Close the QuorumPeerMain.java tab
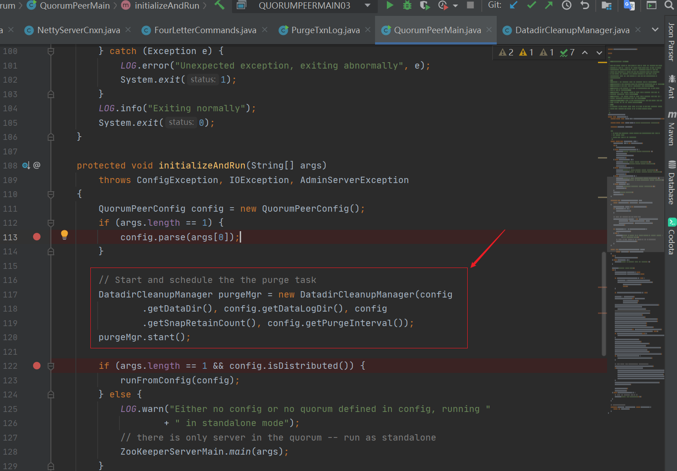 click(x=489, y=30)
